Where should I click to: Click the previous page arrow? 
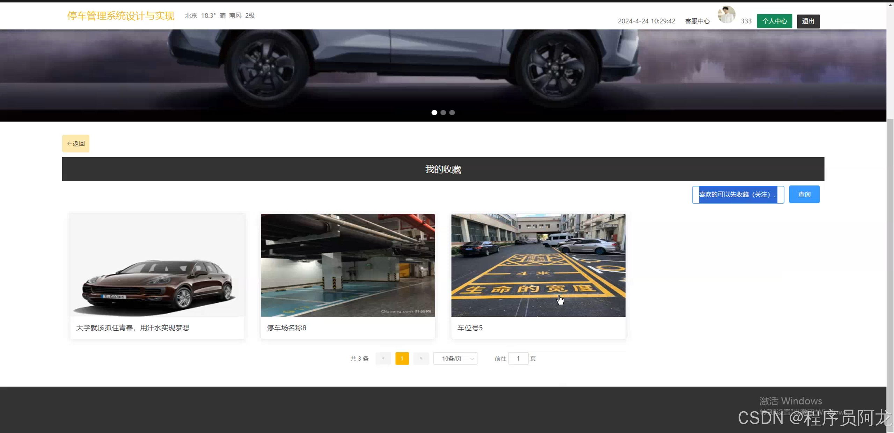click(383, 358)
